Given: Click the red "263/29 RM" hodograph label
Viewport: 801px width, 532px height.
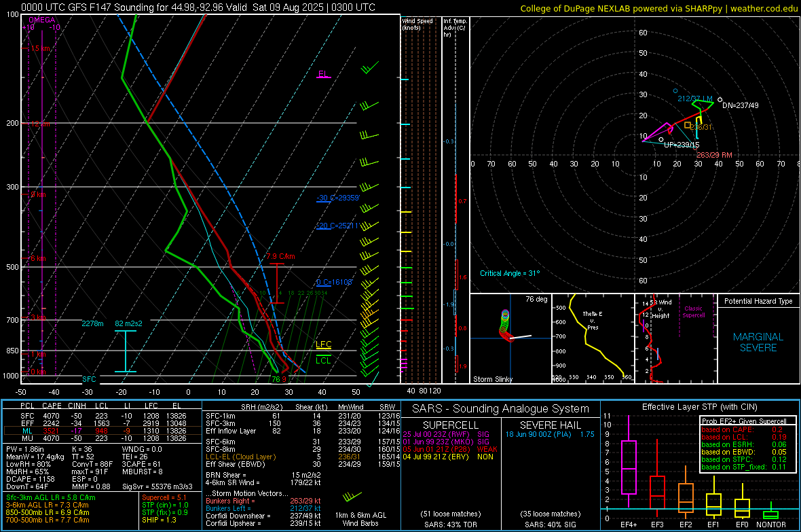Looking at the screenshot, I should coord(714,154).
